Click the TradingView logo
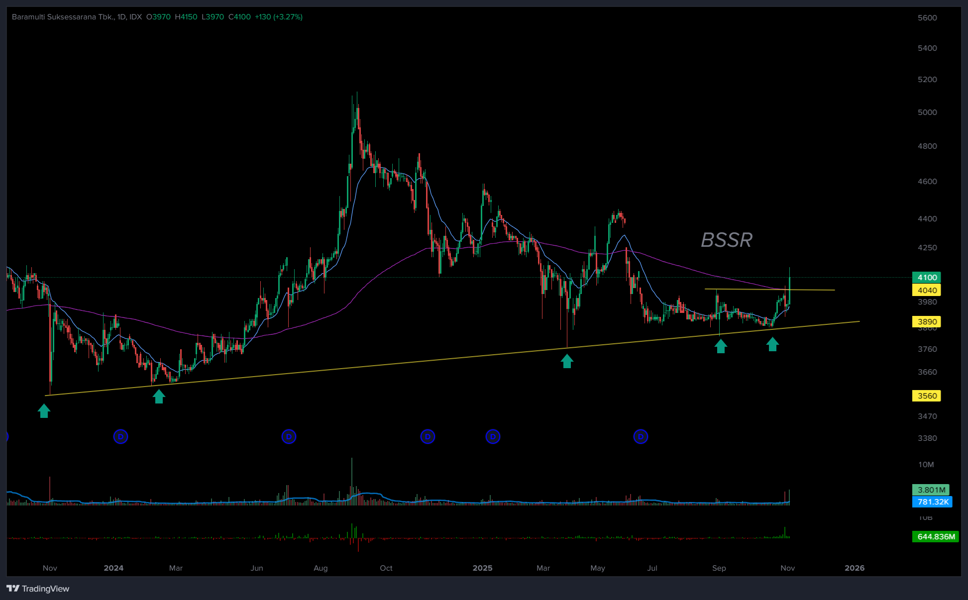968x600 pixels. [x=38, y=589]
